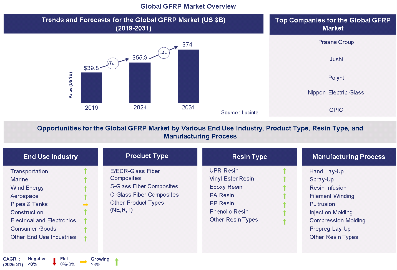Toggle the growth indicator beside Consumer Goods
Screen dimensions: 397x270
click(85, 229)
